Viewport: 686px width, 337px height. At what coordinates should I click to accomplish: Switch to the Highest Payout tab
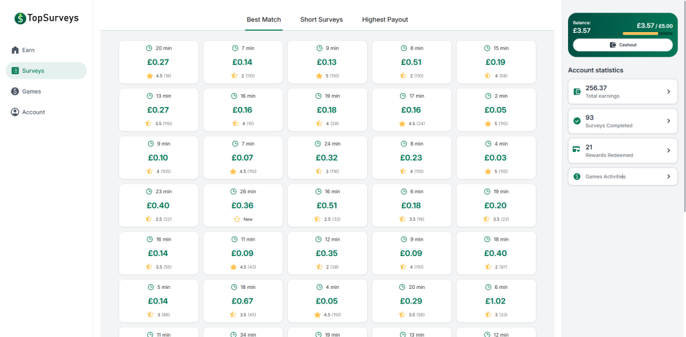click(x=385, y=19)
